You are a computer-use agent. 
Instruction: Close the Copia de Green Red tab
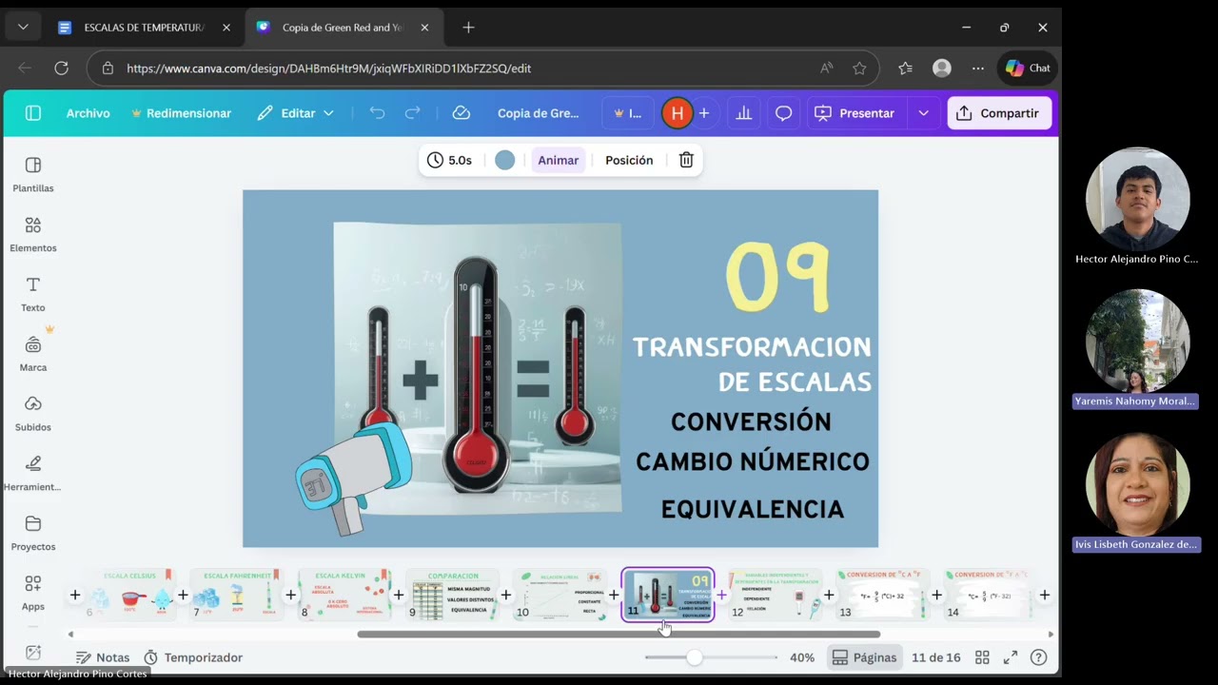point(424,28)
